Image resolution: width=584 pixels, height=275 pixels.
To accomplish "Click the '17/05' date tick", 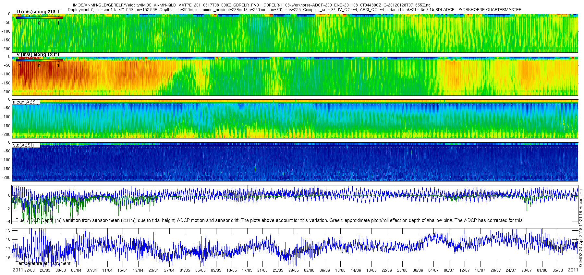I will 247,270.
